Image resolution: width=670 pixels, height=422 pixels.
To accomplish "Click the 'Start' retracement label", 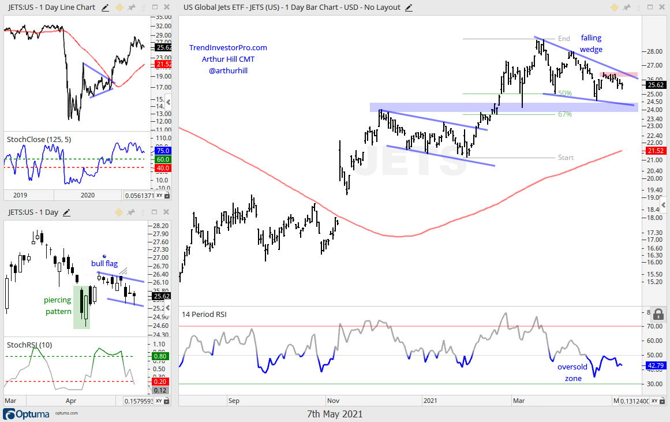I will (566, 158).
